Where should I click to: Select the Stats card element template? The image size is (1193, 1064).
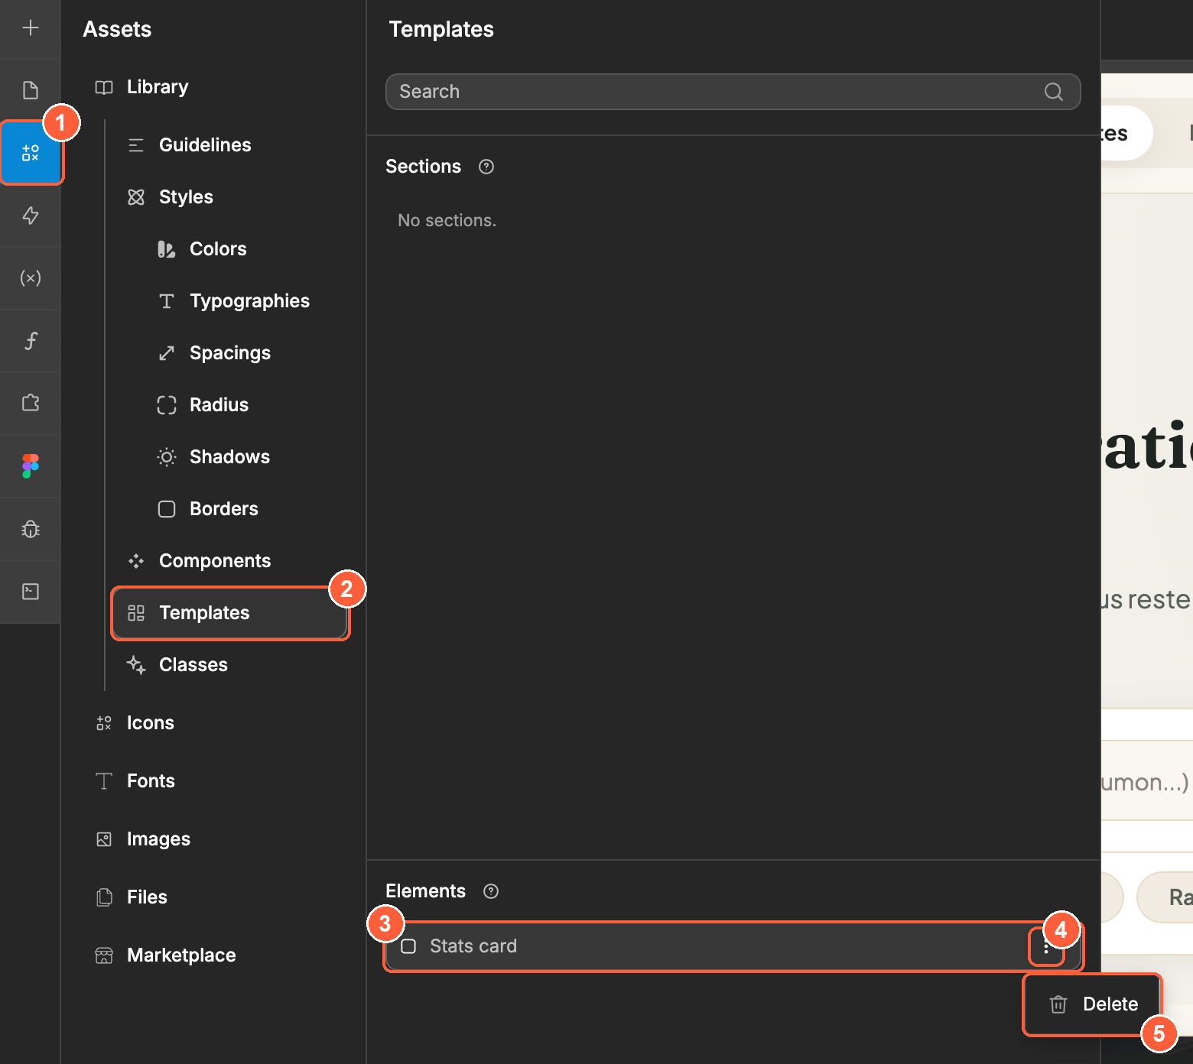tap(733, 946)
